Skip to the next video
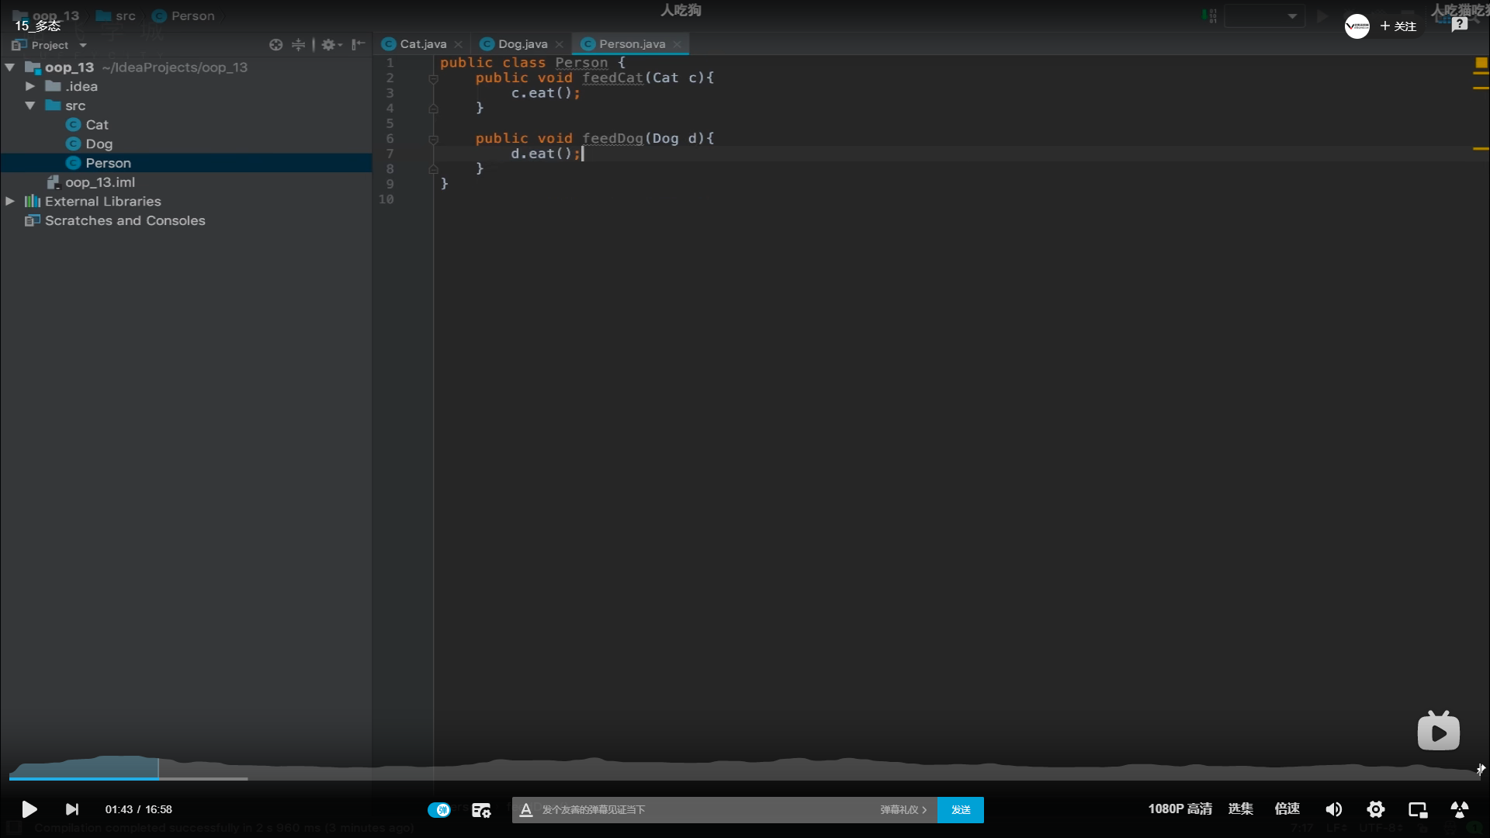The width and height of the screenshot is (1490, 838). point(72,809)
